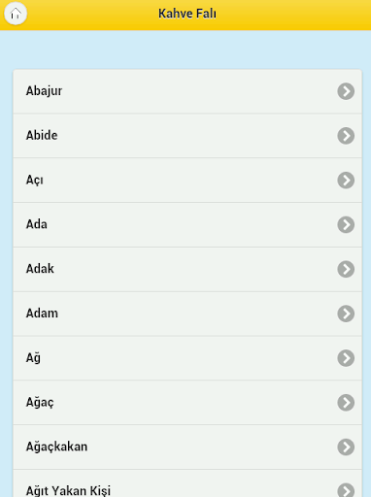Choose Ada from the list
The height and width of the screenshot is (497, 371).
(x=187, y=224)
